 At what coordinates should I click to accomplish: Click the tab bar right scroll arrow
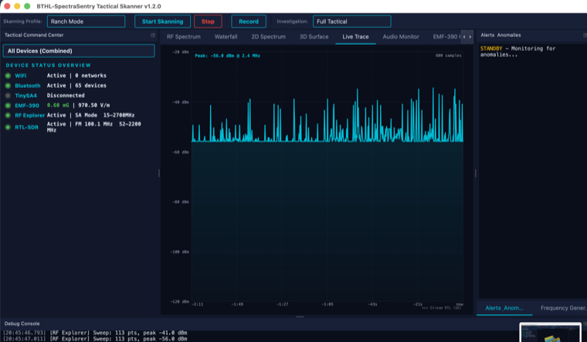470,37
